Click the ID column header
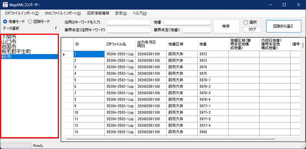The image size is (306, 149). point(89,44)
